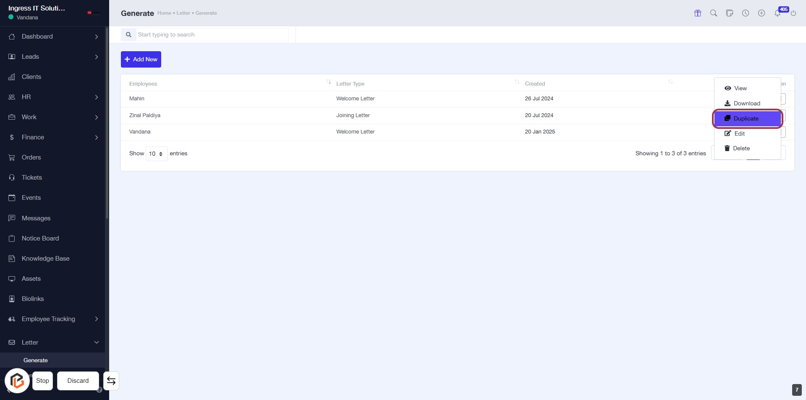The width and height of the screenshot is (806, 400).
Task: Click the swap arrows icon near Discard
Action: click(x=111, y=381)
